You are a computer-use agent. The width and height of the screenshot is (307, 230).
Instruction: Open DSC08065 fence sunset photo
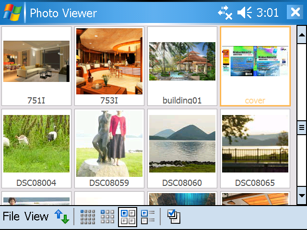[x=255, y=144]
